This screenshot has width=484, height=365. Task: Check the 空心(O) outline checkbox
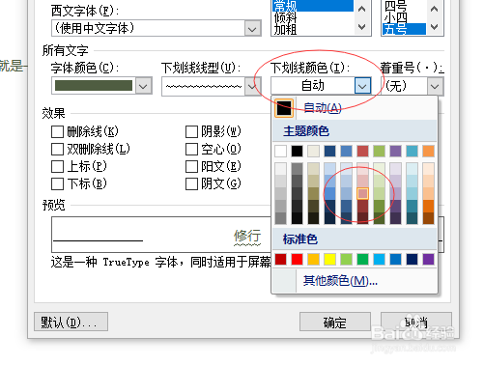191,149
